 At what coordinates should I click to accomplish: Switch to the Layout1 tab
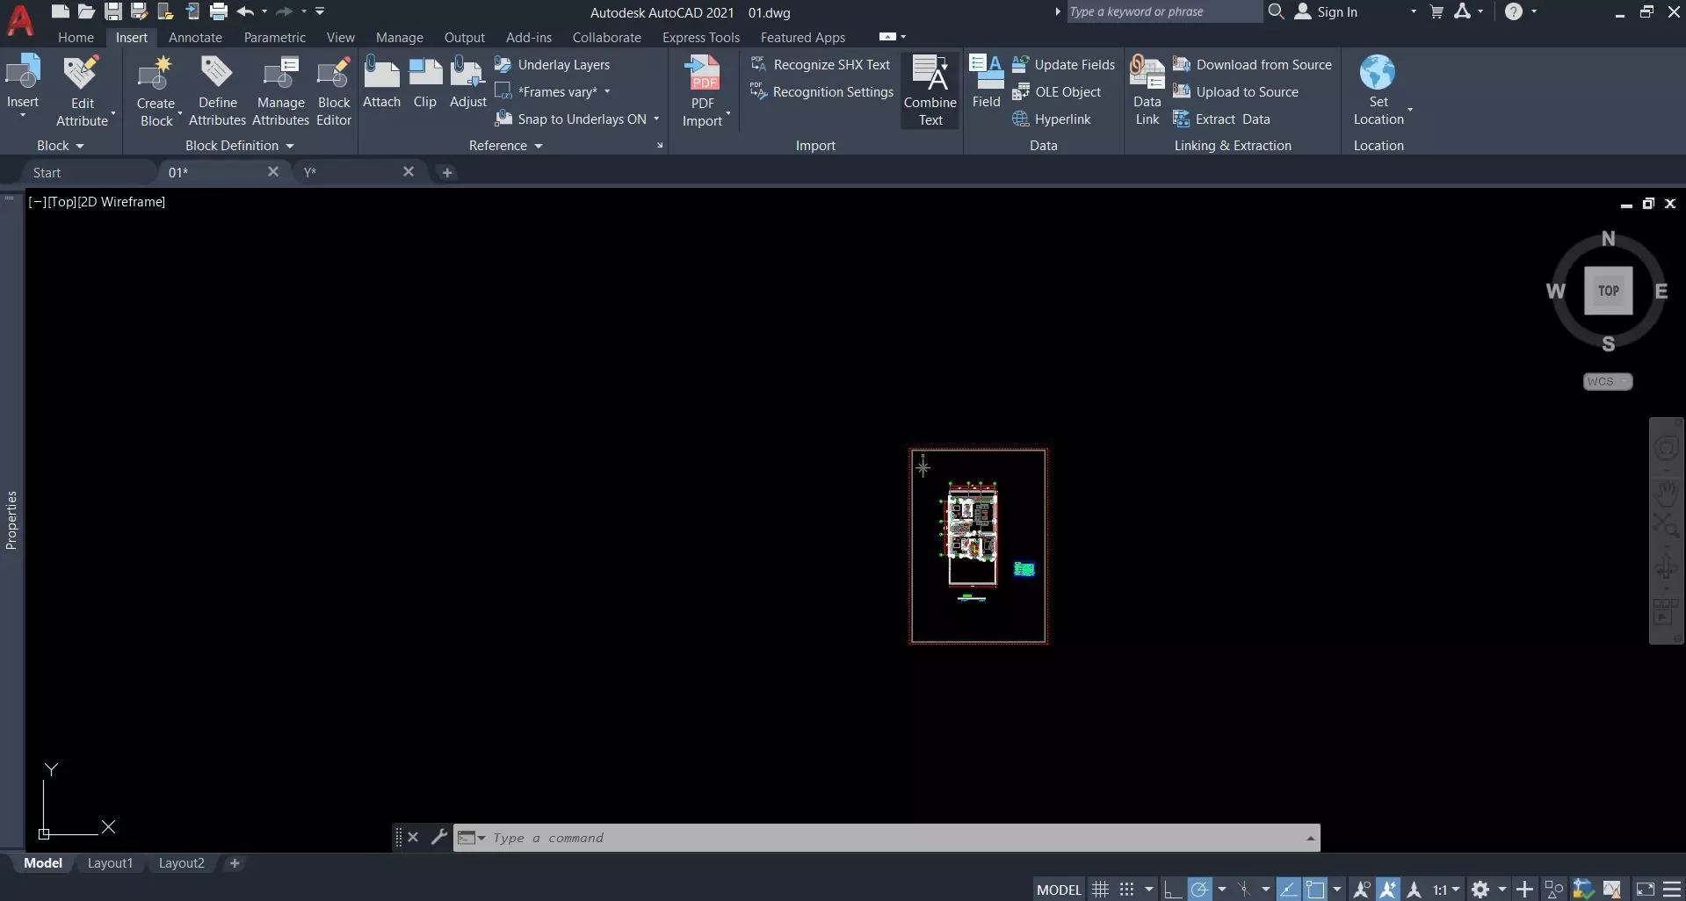[110, 863]
